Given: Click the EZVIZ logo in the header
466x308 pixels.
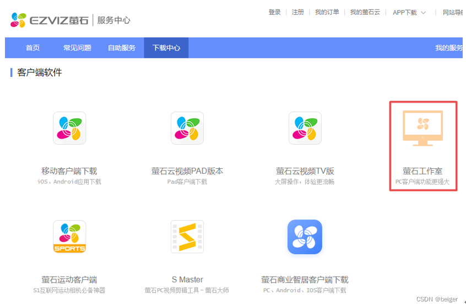Looking at the screenshot, I should point(50,20).
